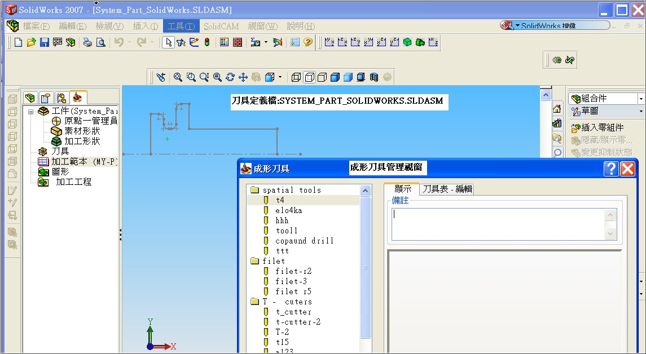Click the traffic light Rebuild icon
The width and height of the screenshot is (646, 354).
point(207,42)
